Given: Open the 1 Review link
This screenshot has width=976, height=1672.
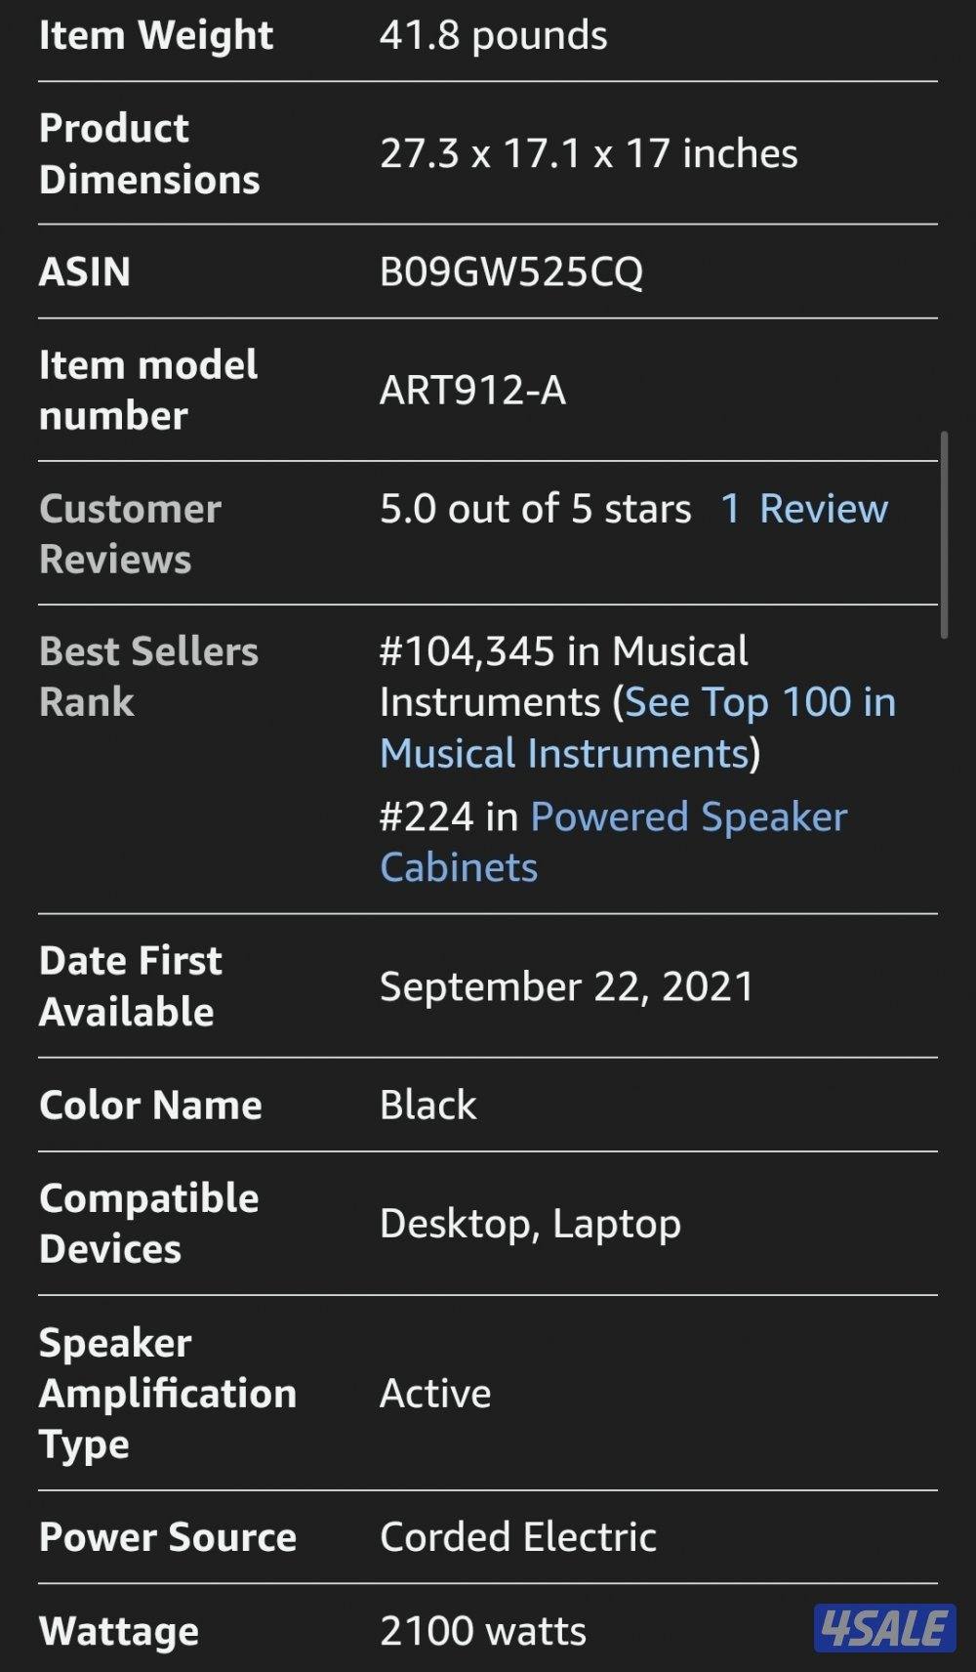Looking at the screenshot, I should [804, 509].
